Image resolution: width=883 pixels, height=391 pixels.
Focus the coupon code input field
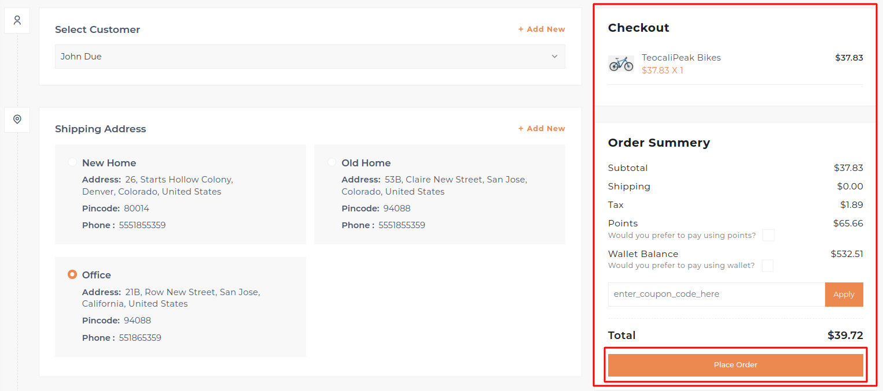[x=716, y=295]
